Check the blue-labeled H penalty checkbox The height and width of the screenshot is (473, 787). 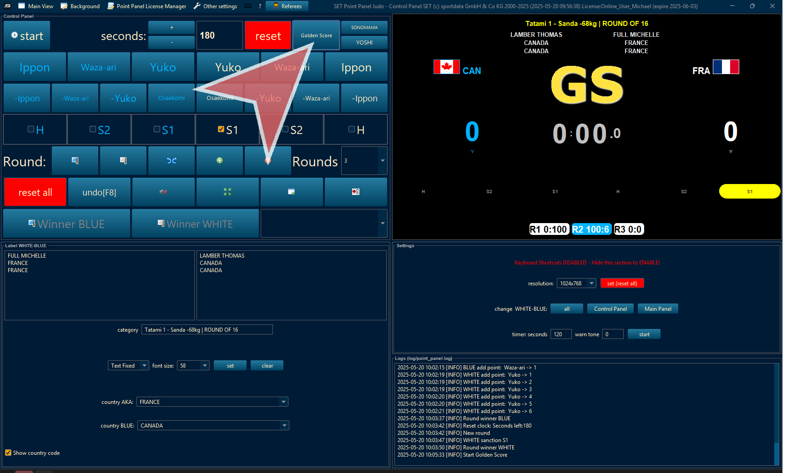(31, 129)
